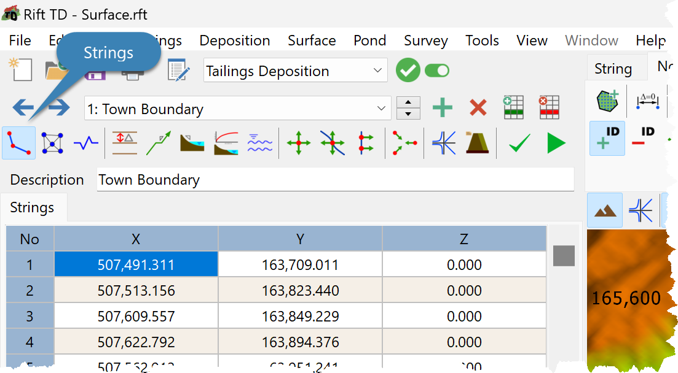This screenshot has height=373, width=678.
Task: Click the table vertical scrollbar thumb
Action: [x=564, y=256]
